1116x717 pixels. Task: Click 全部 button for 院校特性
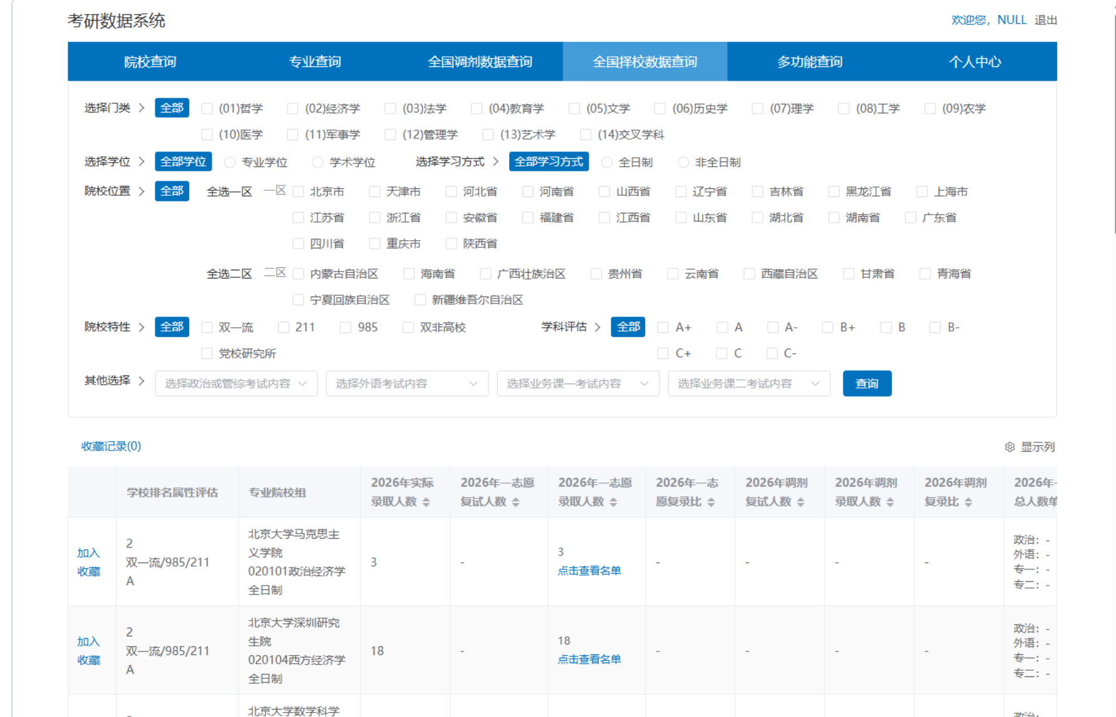[x=172, y=327]
